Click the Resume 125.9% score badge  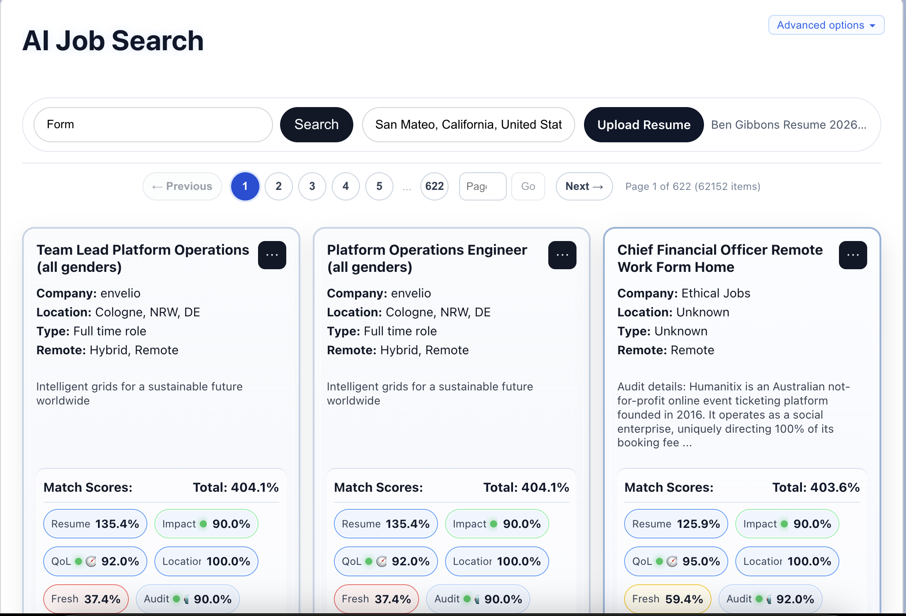pos(676,524)
